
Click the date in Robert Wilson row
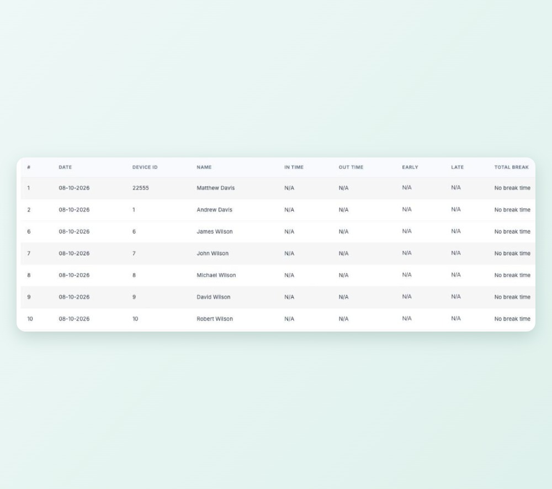(74, 319)
